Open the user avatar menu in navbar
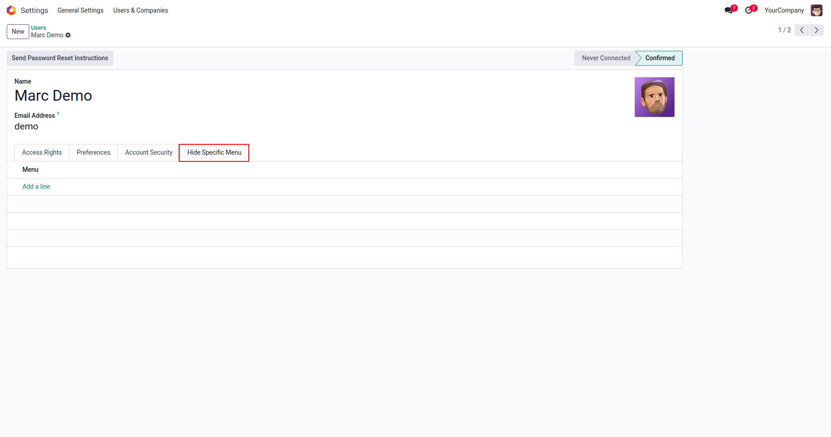This screenshot has height=437, width=831. 816,10
